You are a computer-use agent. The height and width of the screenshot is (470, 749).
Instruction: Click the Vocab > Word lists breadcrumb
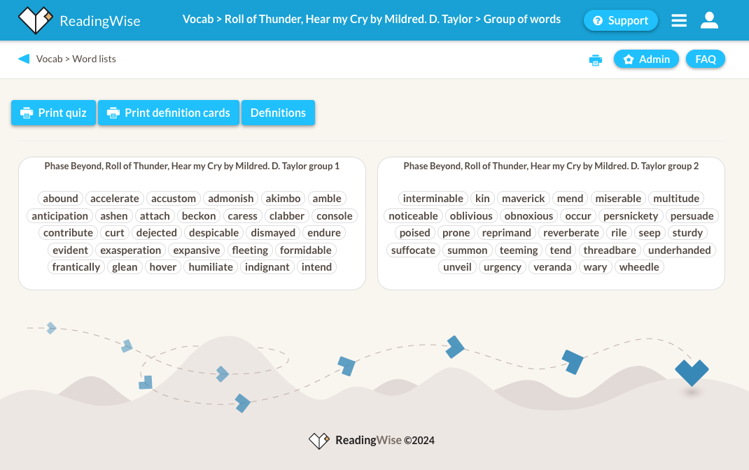pos(76,59)
